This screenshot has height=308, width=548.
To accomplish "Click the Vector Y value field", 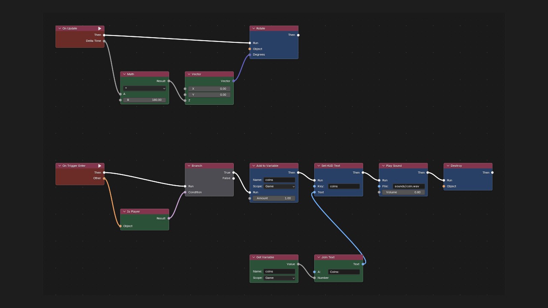I will click(x=209, y=95).
